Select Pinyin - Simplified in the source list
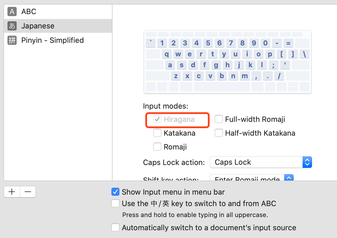This screenshot has height=238, width=337. point(57,40)
